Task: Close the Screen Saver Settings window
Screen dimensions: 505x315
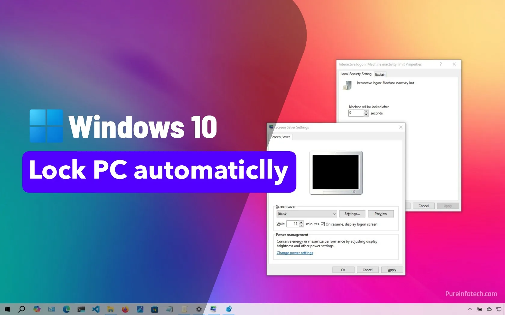Action: 400,127
